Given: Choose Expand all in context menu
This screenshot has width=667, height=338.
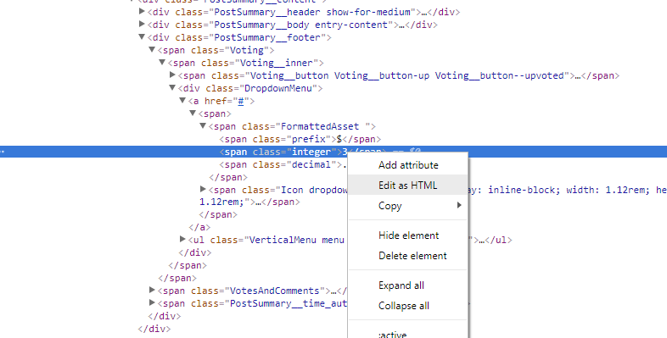Looking at the screenshot, I should coord(408,285).
